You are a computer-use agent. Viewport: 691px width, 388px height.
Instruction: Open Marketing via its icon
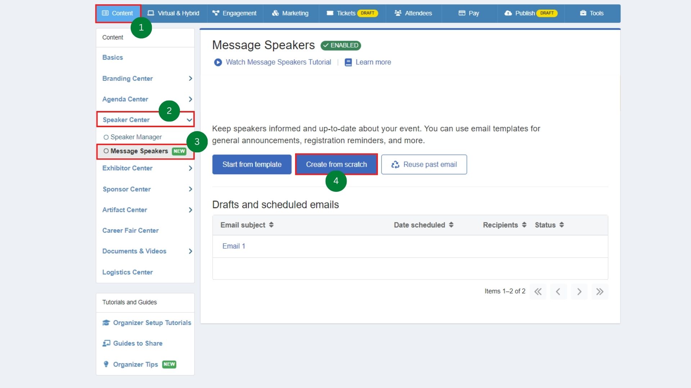(275, 13)
